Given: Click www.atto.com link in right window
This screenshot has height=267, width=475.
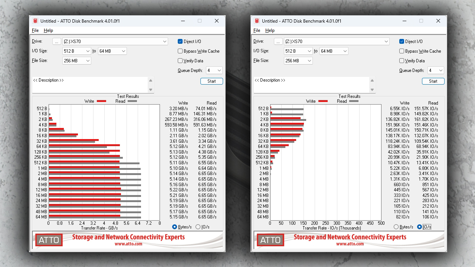Looking at the screenshot, I should tap(350, 244).
